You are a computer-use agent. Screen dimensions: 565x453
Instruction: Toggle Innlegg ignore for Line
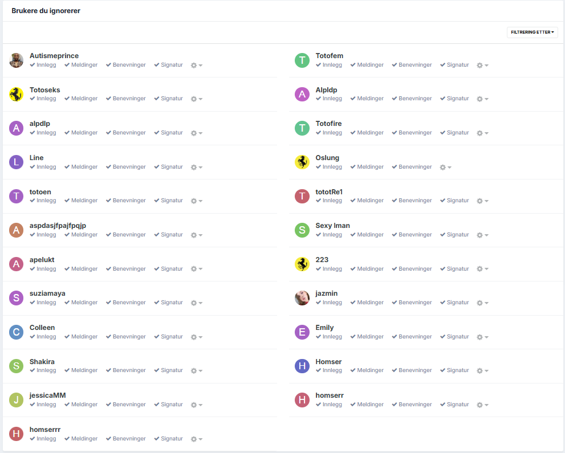[x=43, y=167]
